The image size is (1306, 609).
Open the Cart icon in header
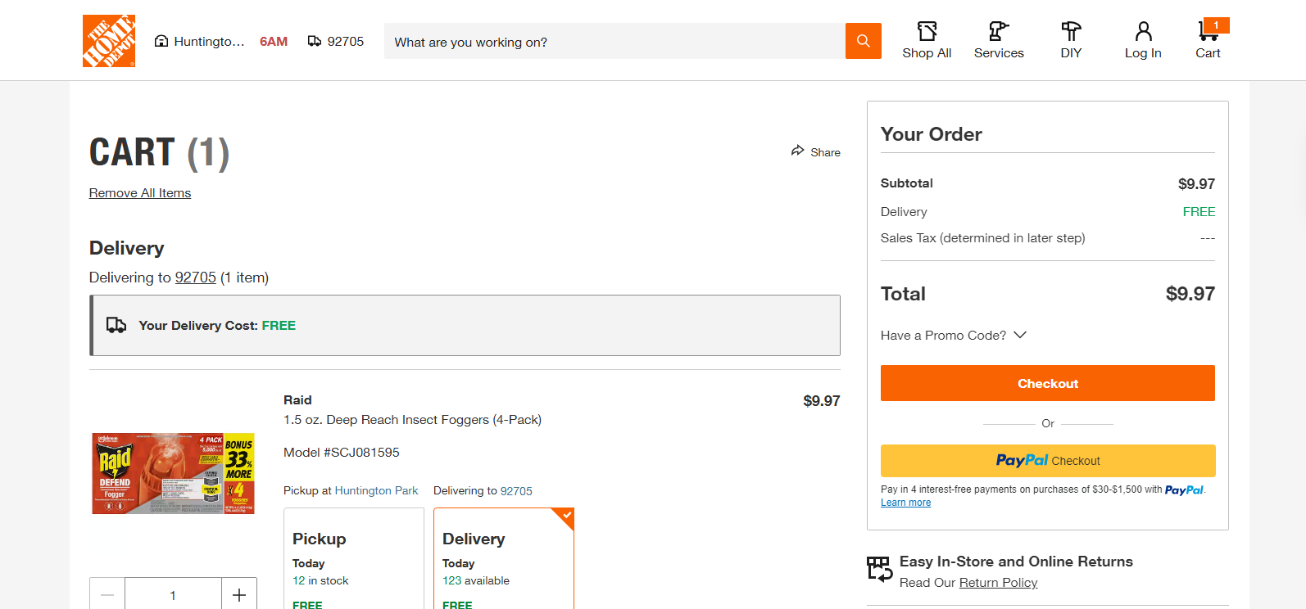(x=1209, y=31)
